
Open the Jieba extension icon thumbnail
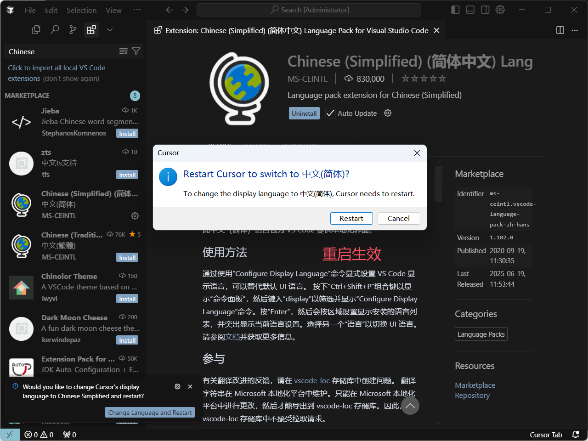21,122
